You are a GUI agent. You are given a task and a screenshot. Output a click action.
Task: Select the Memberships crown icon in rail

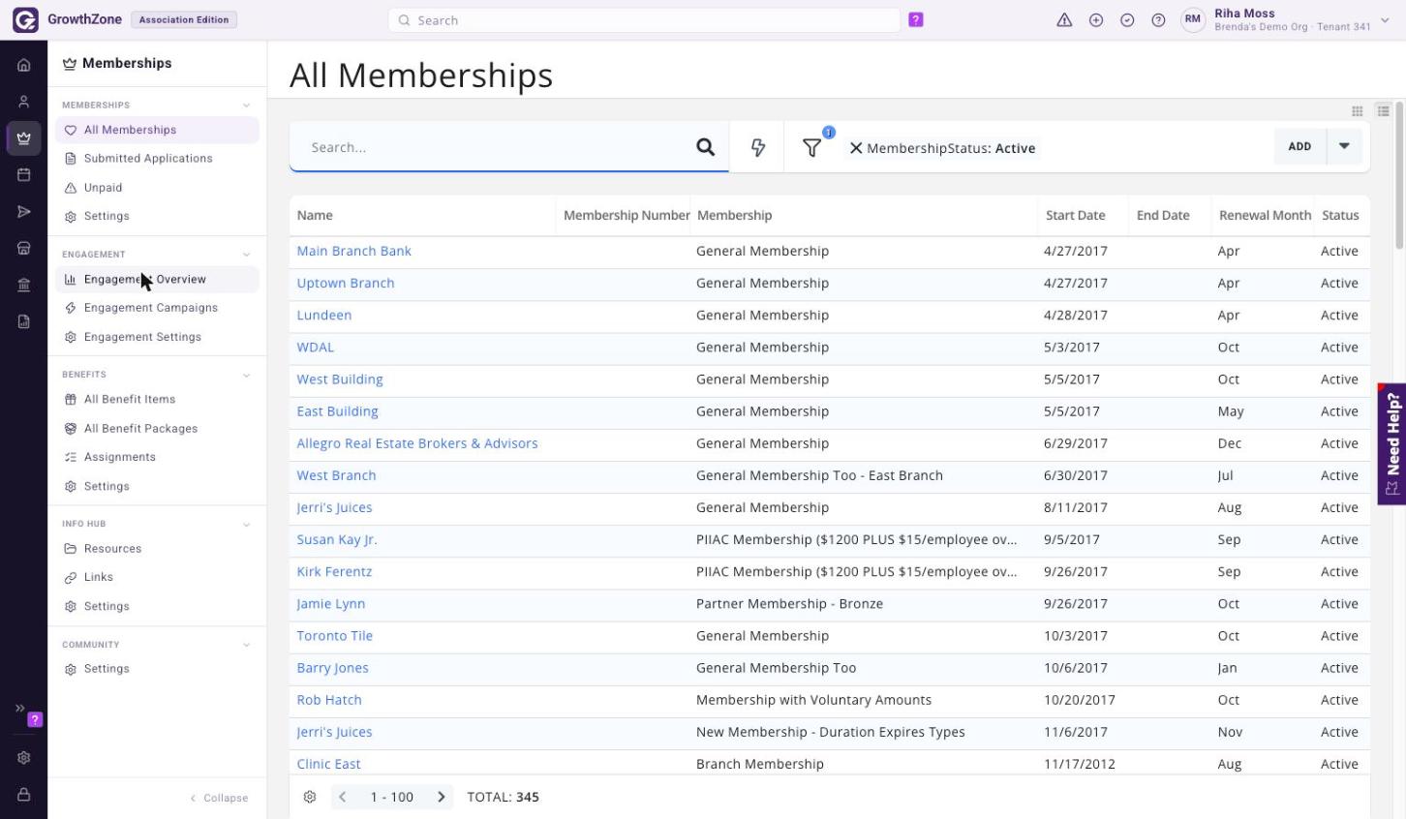tap(24, 138)
